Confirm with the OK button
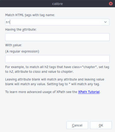 point(101,125)
